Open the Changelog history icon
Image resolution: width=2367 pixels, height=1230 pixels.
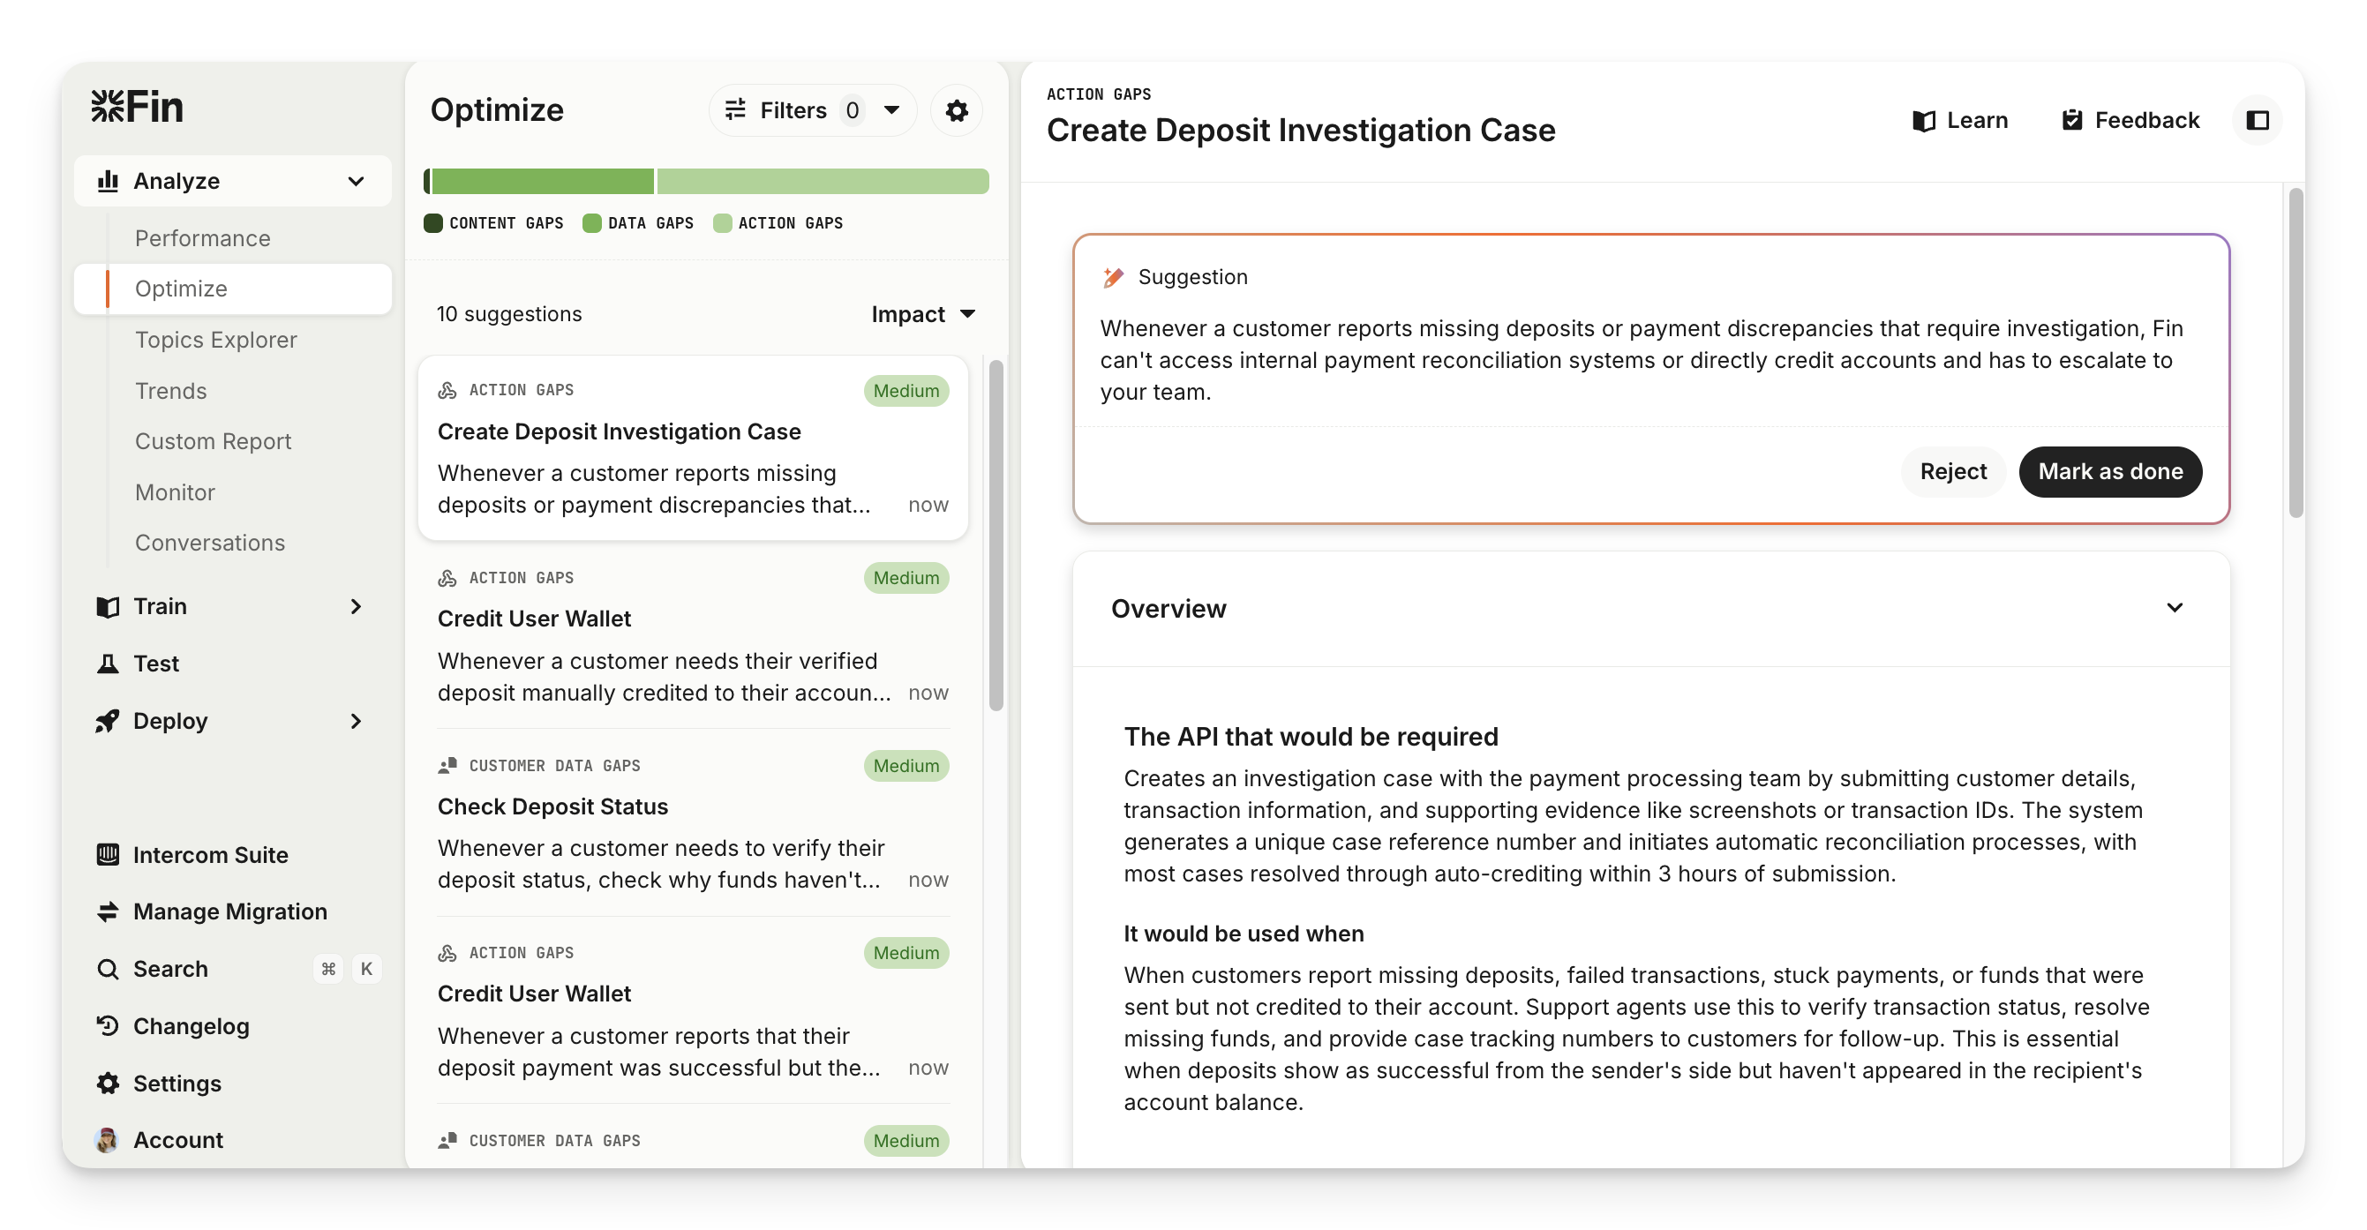108,1025
